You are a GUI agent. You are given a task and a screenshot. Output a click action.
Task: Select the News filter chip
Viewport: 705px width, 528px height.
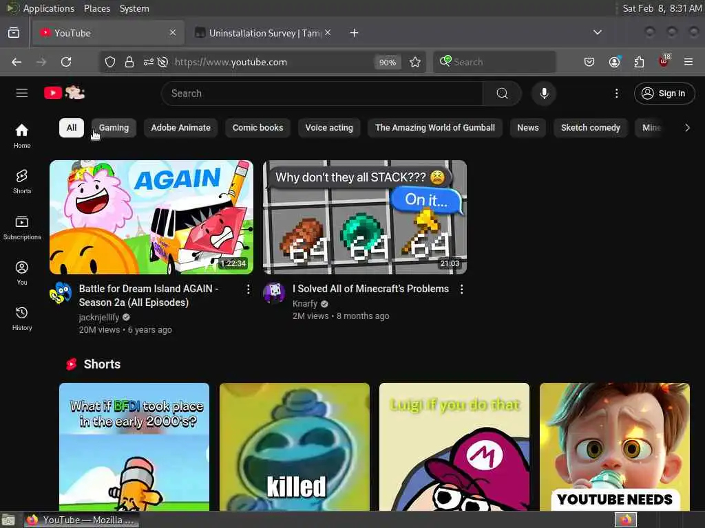pos(528,128)
